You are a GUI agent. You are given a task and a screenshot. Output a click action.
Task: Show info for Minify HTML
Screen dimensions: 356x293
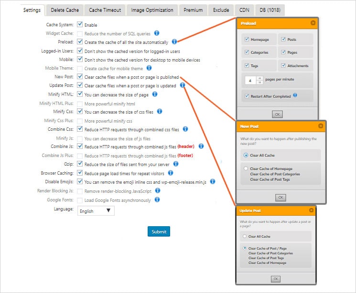coord(155,94)
